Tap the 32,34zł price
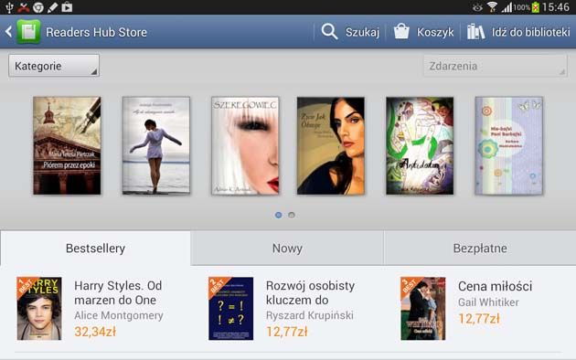 (95, 332)
